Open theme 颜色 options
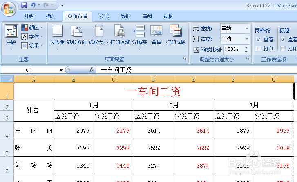Viewport: 297px width, 182px height. click(32, 28)
